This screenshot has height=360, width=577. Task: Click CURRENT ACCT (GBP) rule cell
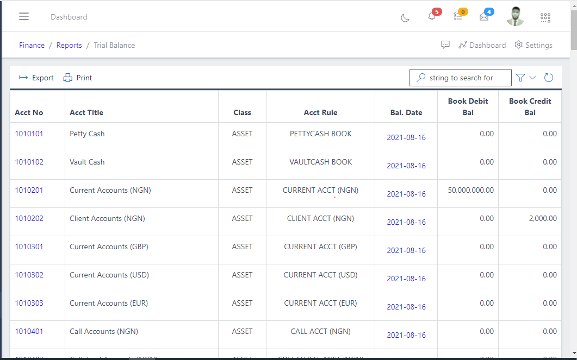pos(320,247)
